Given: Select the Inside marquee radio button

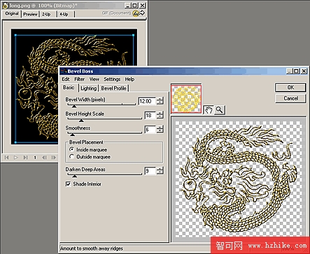Looking at the screenshot, I should 72,149.
